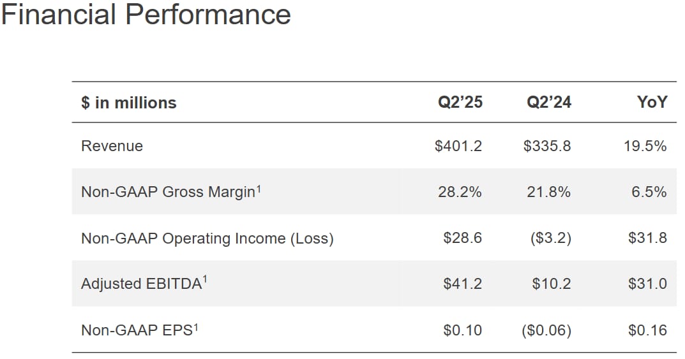The height and width of the screenshot is (359, 685).
Task: Click the YoY column header
Action: 651,103
